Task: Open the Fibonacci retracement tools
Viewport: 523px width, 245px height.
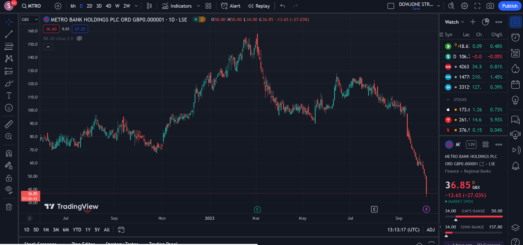Action: click(9, 47)
